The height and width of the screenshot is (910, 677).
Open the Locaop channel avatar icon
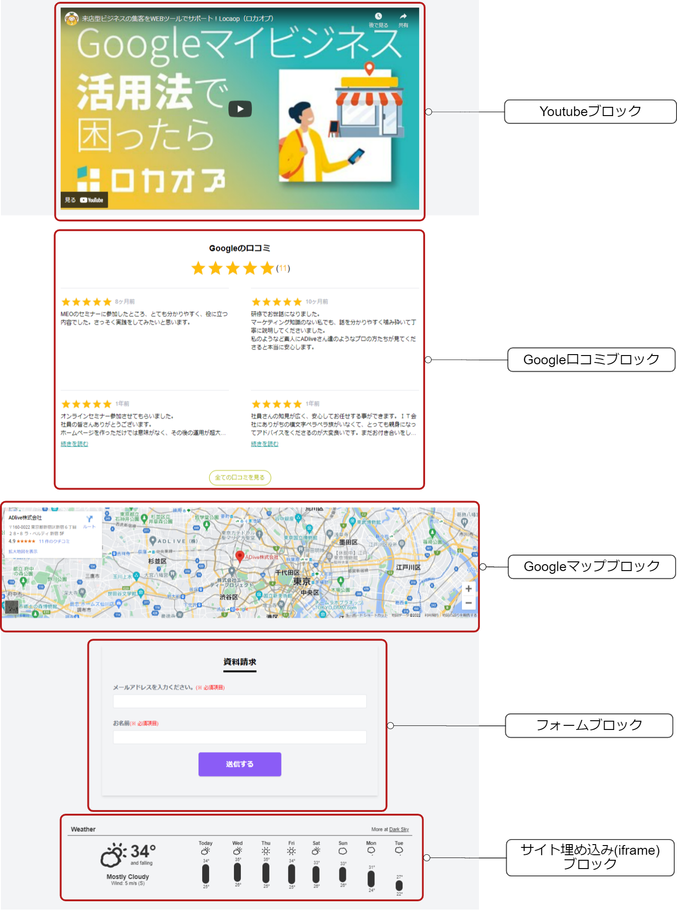click(x=71, y=19)
